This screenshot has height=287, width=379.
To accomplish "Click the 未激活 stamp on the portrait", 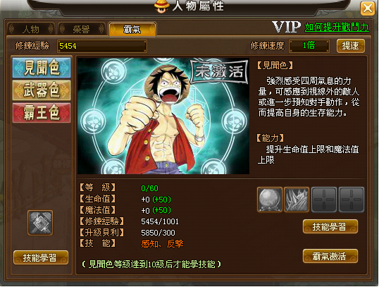I will pyautogui.click(x=220, y=72).
